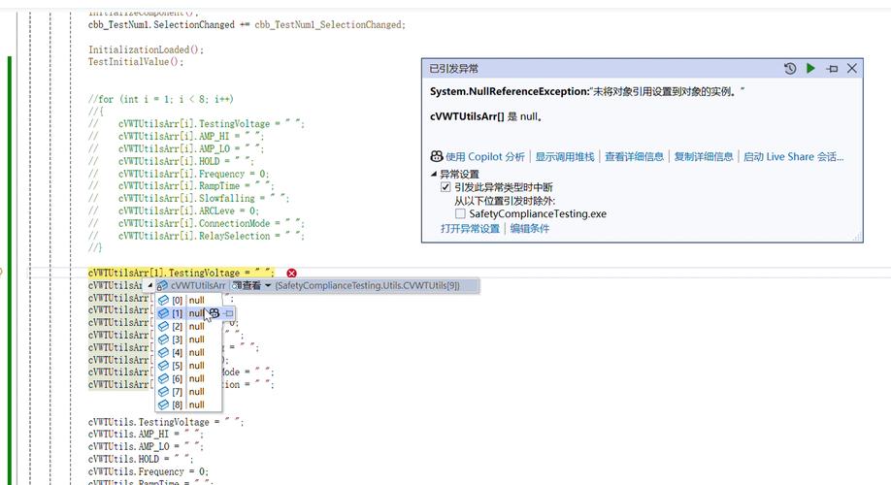Click the Copilot icon in exception links row
The width and height of the screenshot is (891, 485).
(x=436, y=156)
